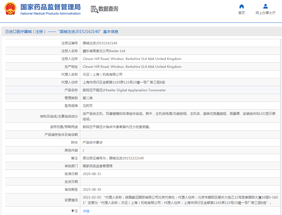Screen dimensions: 282x215
Task: Click the remark 原注册证编号为 text
Action: tap(113, 158)
